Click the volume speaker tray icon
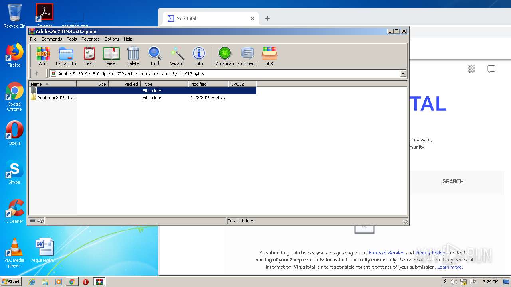This screenshot has height=287, width=511. [454, 282]
